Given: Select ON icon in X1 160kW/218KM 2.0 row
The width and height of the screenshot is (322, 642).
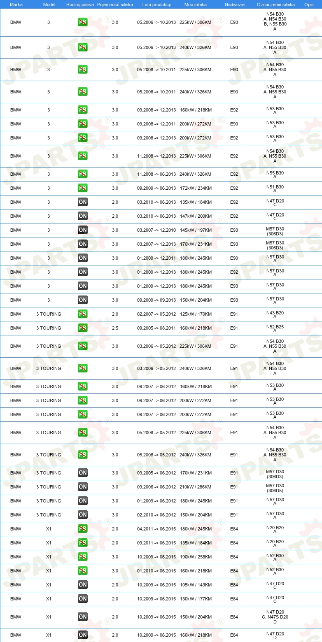Looking at the screenshot, I should [x=82, y=635].
